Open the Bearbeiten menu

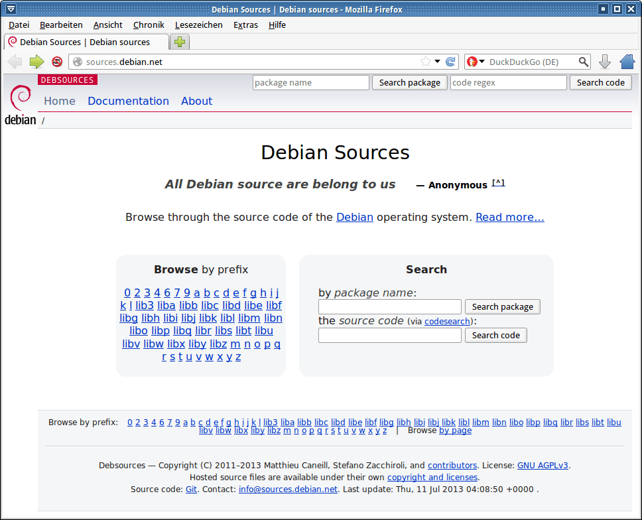(x=61, y=25)
